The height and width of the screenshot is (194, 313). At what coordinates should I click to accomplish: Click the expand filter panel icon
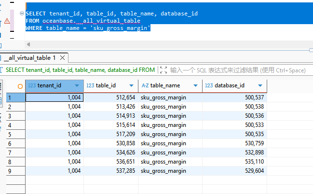click(163, 70)
